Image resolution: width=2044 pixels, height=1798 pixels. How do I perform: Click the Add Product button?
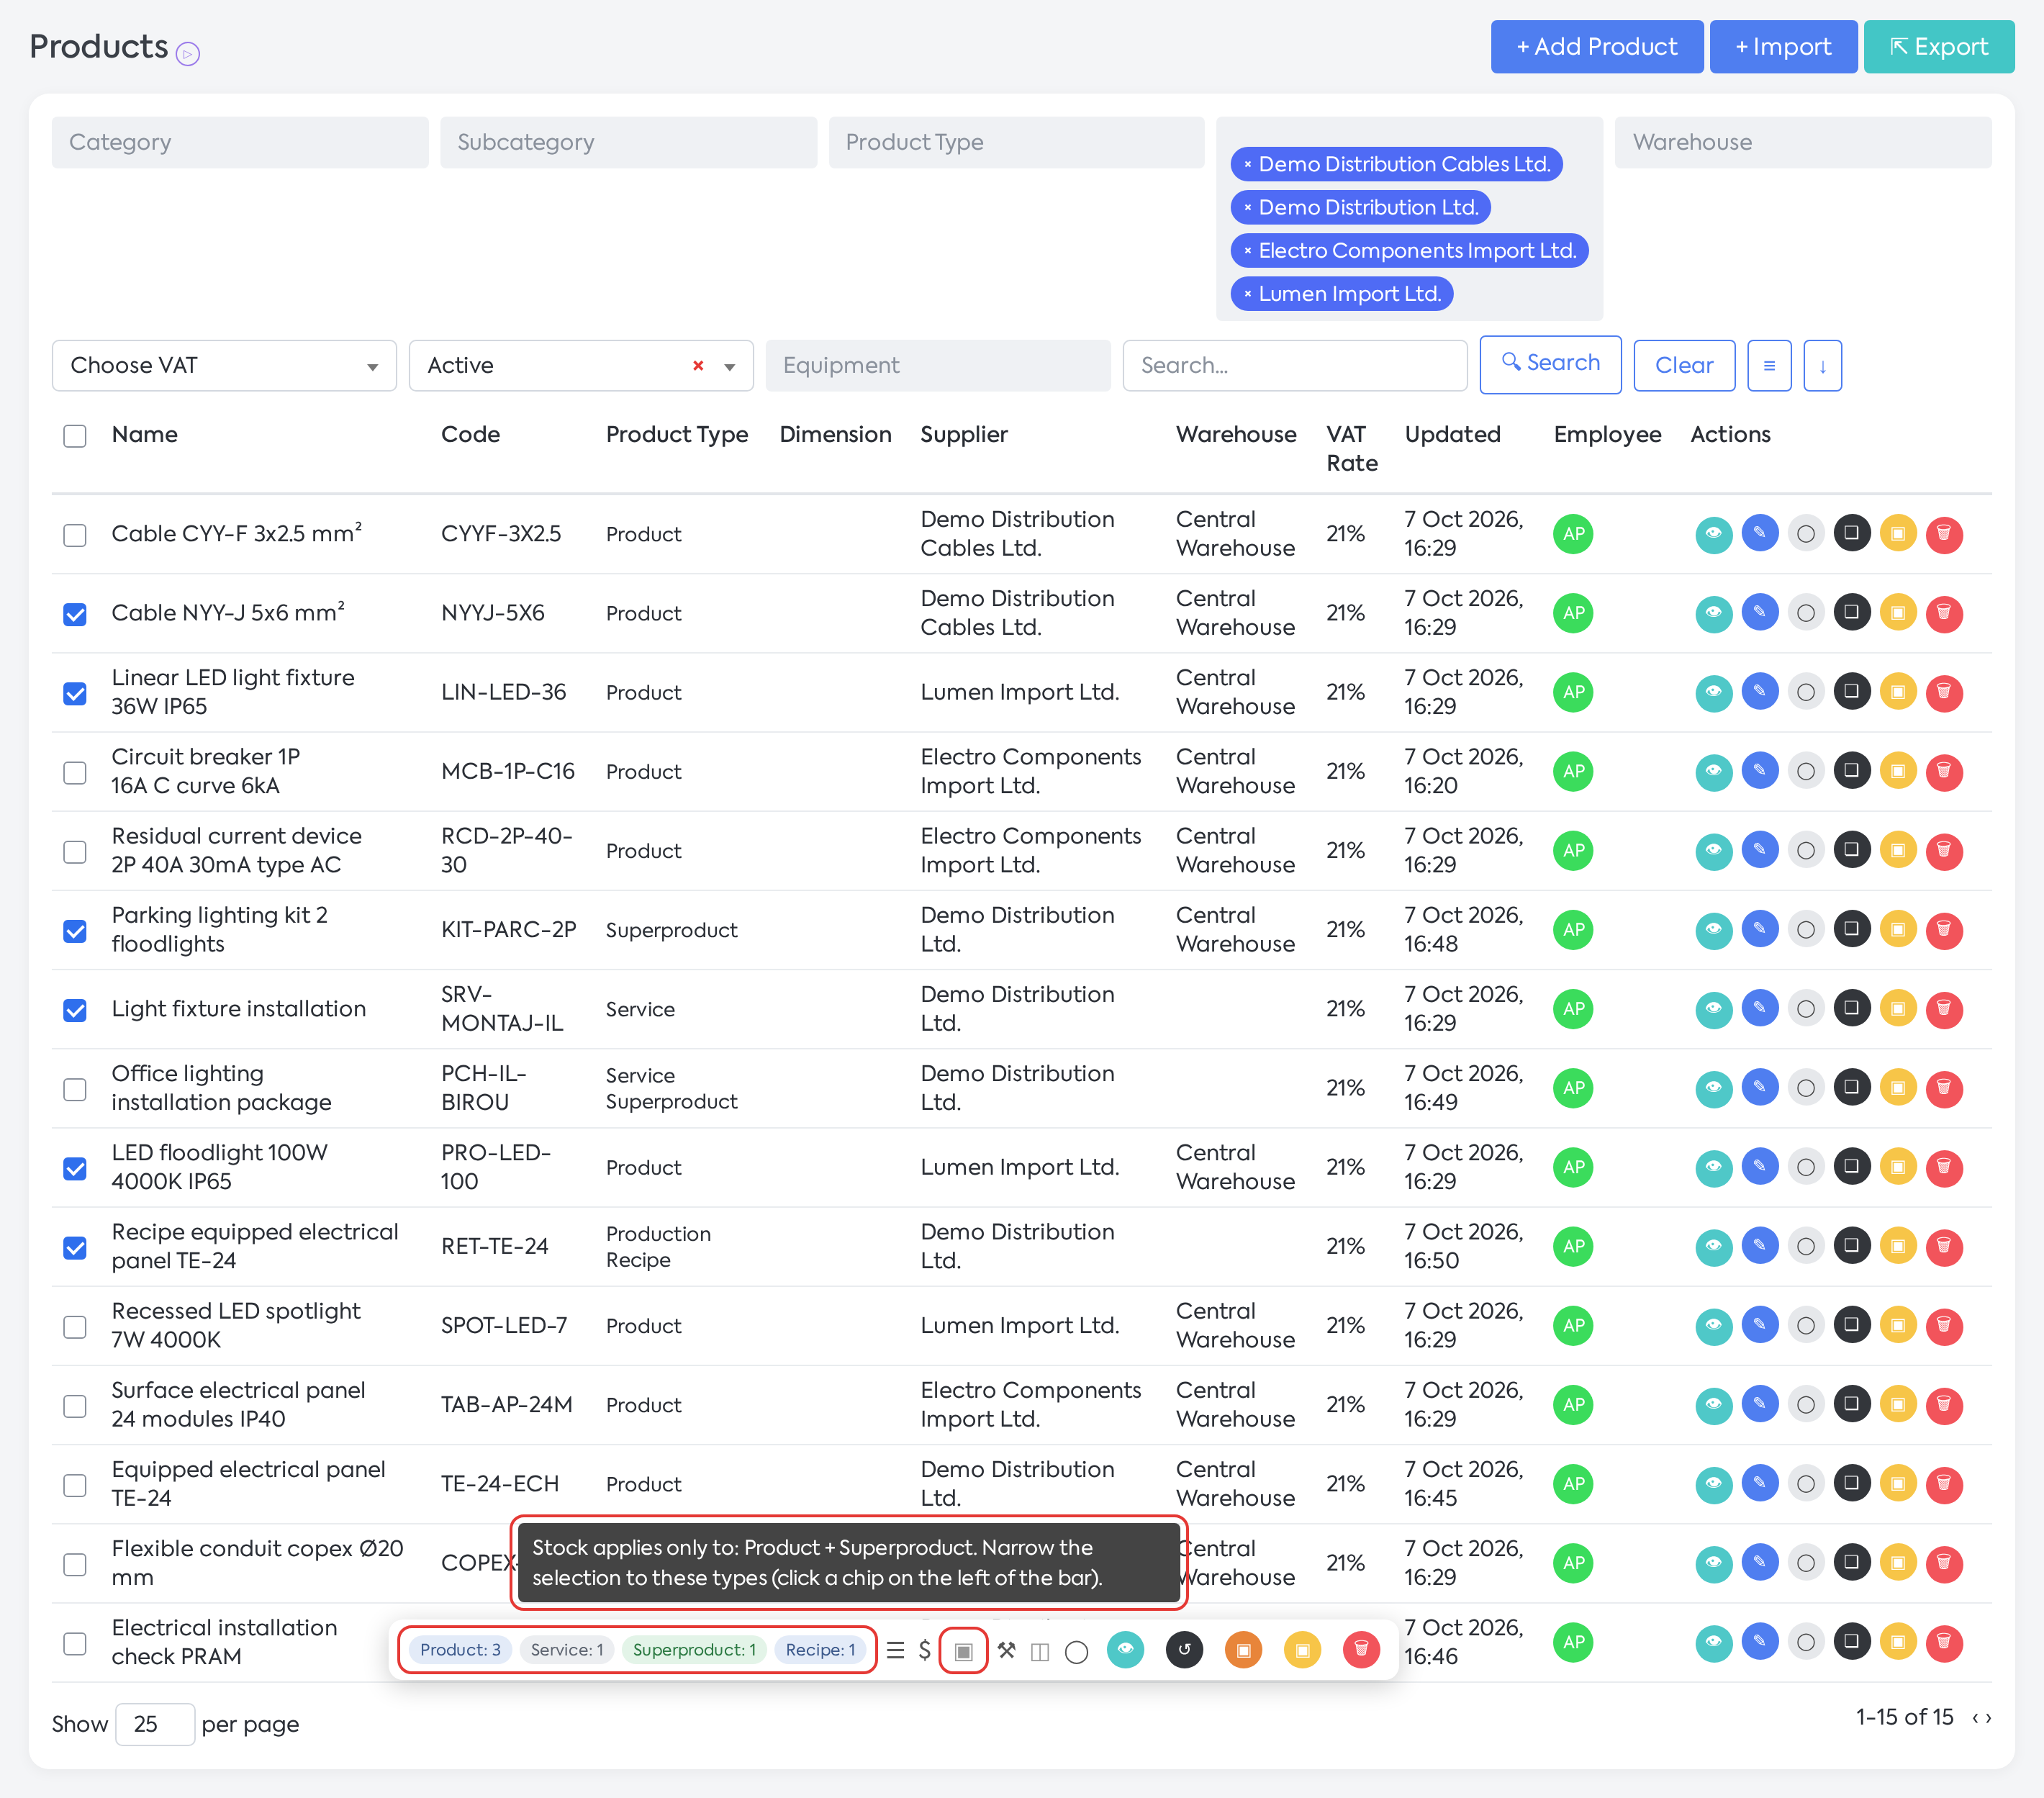click(1597, 47)
